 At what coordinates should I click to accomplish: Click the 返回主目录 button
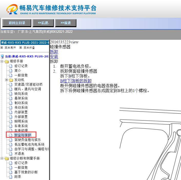click(x=17, y=23)
